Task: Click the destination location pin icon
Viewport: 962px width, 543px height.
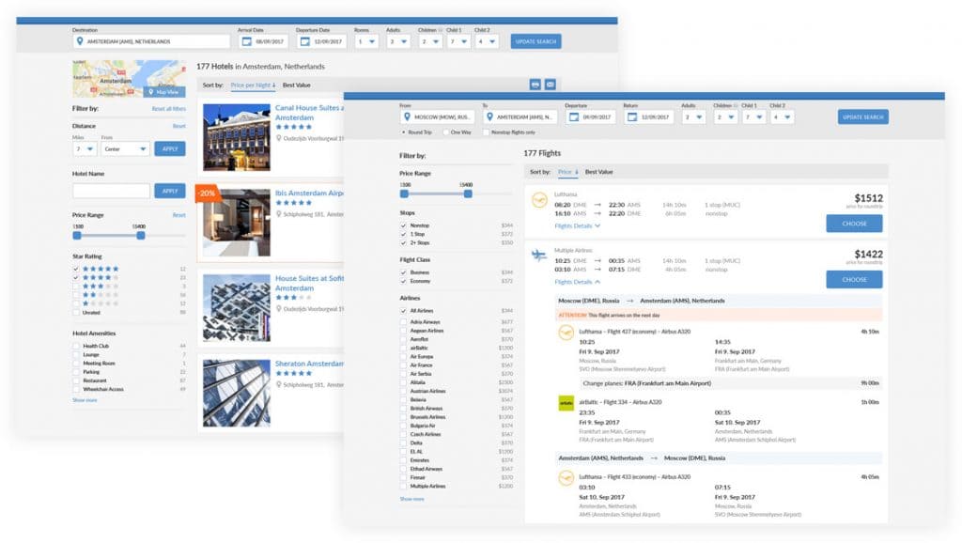Action: [x=78, y=42]
